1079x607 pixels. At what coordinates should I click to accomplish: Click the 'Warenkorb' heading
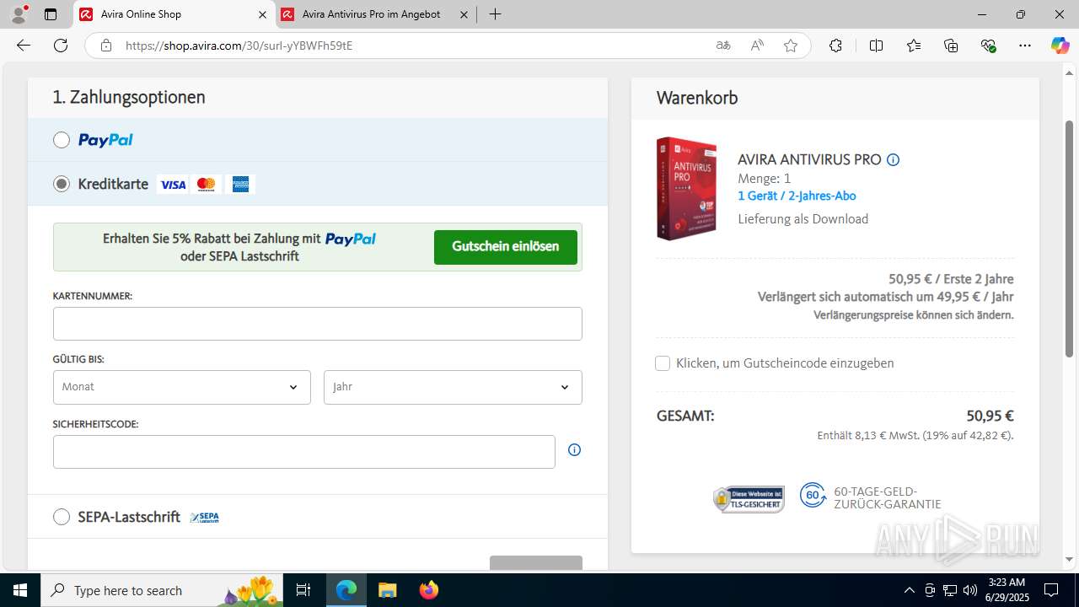697,98
